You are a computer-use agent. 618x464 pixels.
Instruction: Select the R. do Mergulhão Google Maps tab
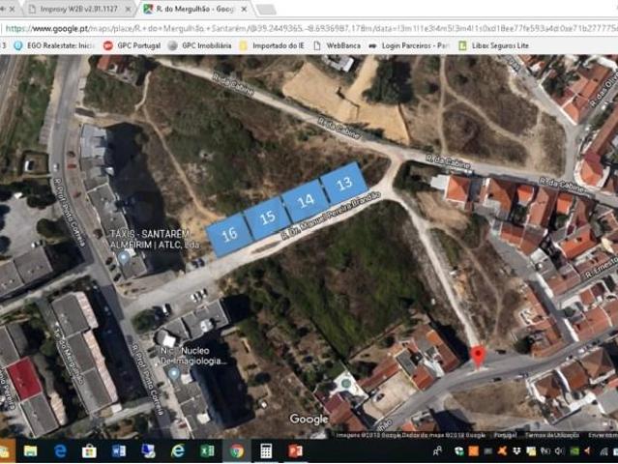193,9
